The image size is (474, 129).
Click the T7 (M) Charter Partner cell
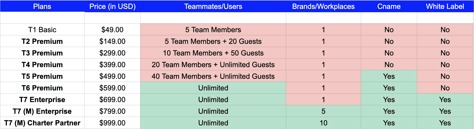pyautogui.click(x=42, y=123)
